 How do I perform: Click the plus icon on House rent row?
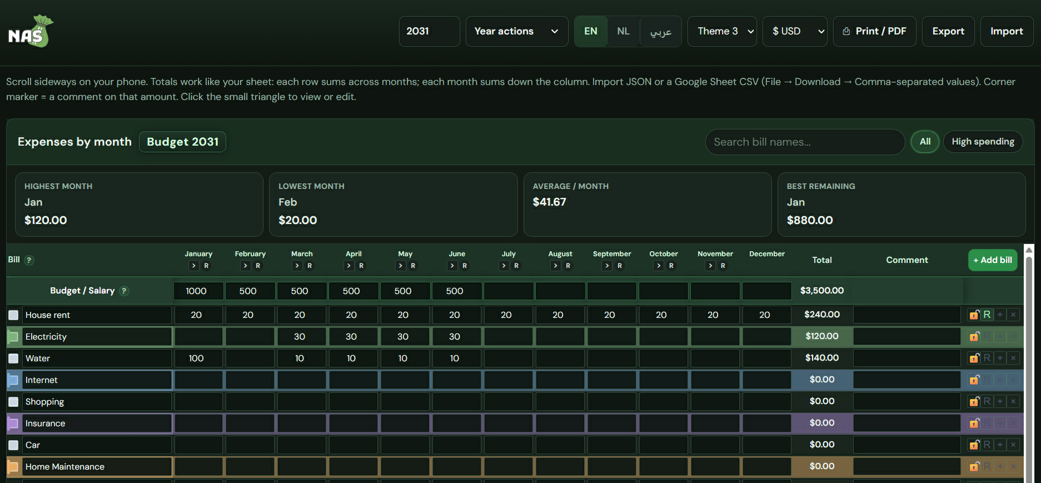1000,315
